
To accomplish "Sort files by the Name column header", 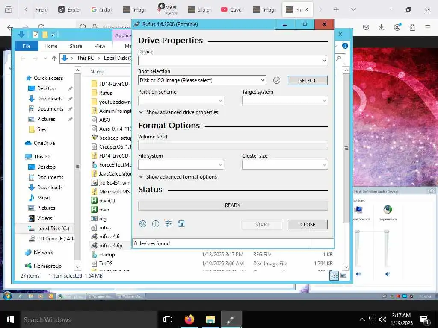I will click(97, 72).
